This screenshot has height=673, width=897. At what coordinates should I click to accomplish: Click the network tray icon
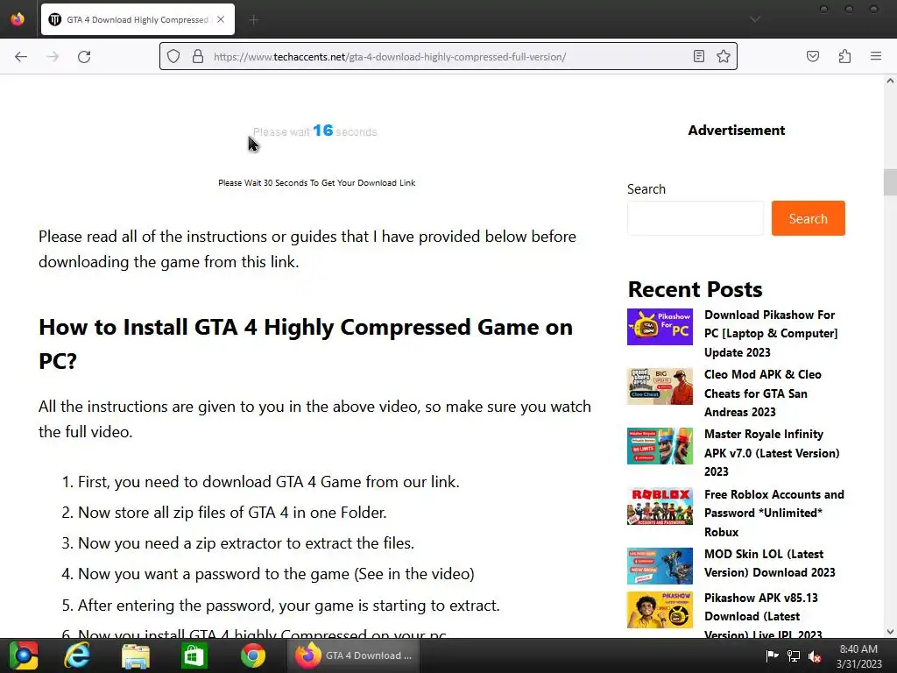794,655
